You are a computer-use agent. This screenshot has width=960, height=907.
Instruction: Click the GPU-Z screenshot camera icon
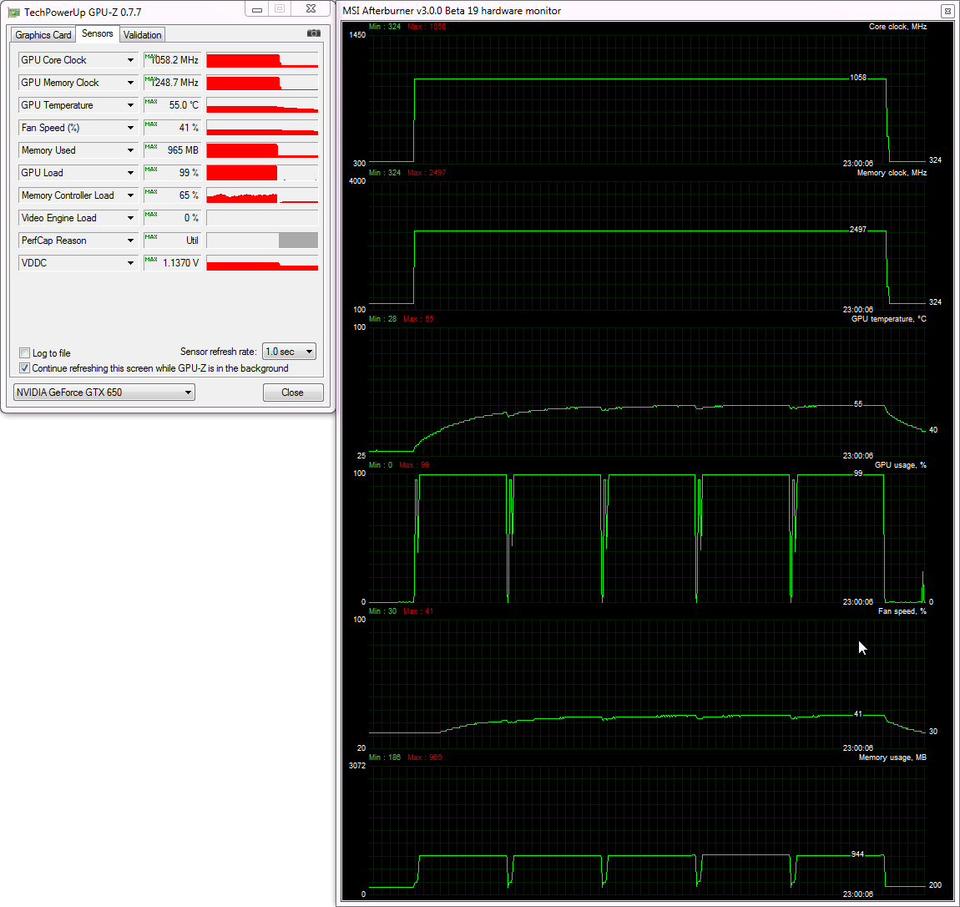314,33
